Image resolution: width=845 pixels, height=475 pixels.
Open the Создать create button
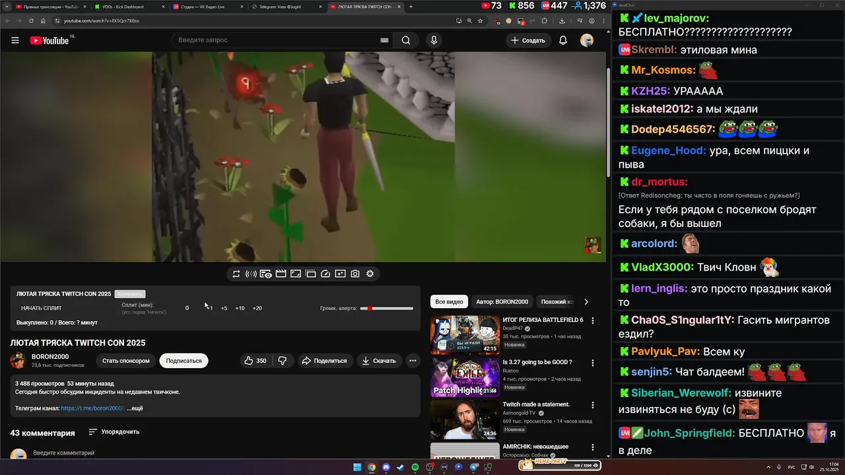pos(528,40)
